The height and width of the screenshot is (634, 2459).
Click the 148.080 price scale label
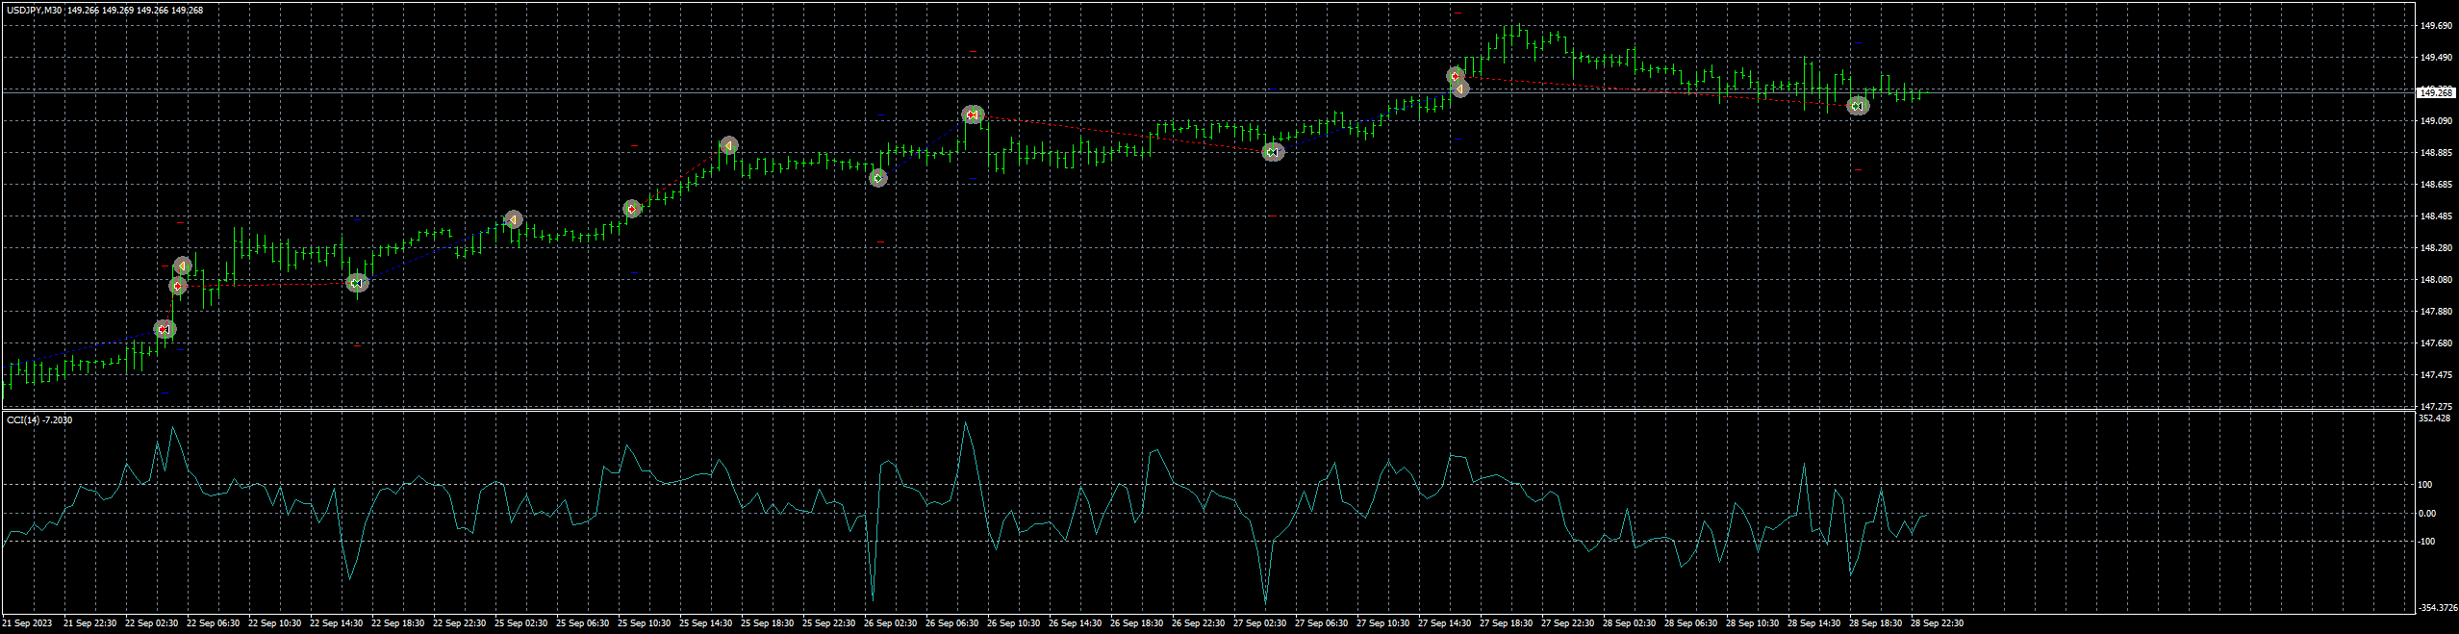pyautogui.click(x=2435, y=280)
